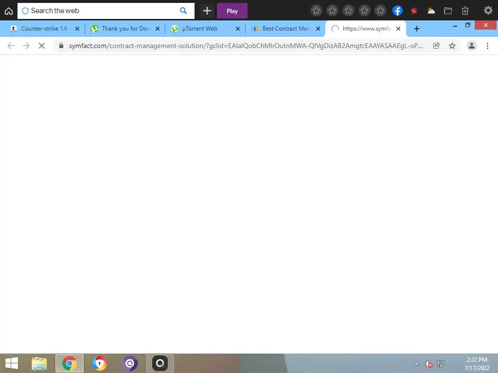This screenshot has height=373, width=498.
Task: Go back to previous page
Action: [x=11, y=46]
